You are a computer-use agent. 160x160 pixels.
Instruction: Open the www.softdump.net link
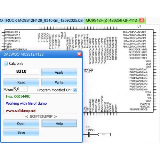[x=21, y=111]
